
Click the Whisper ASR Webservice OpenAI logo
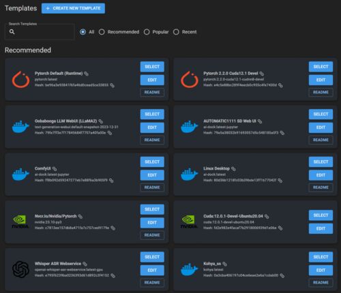point(20,269)
